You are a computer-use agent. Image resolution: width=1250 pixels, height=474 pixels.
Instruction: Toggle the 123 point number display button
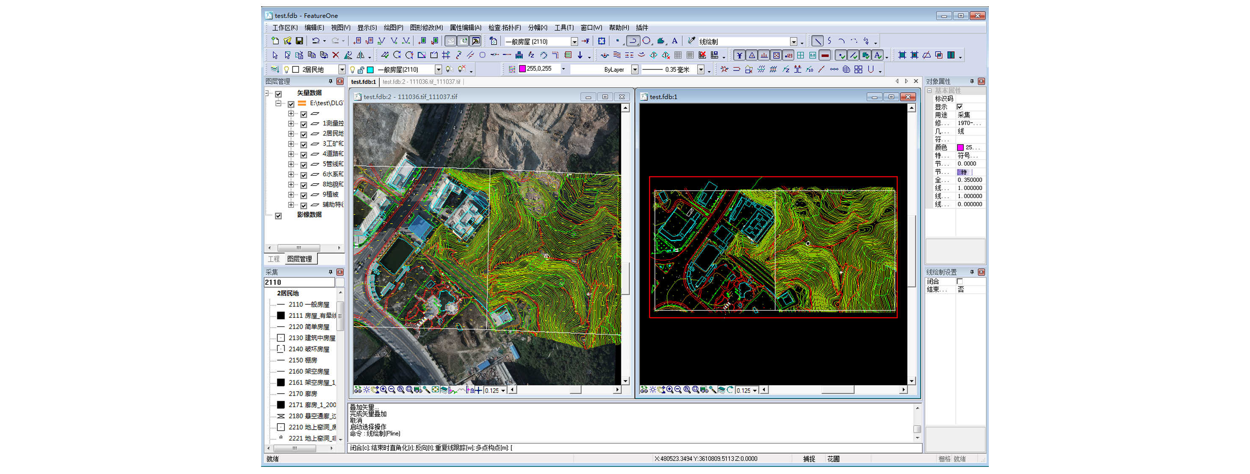pos(789,55)
